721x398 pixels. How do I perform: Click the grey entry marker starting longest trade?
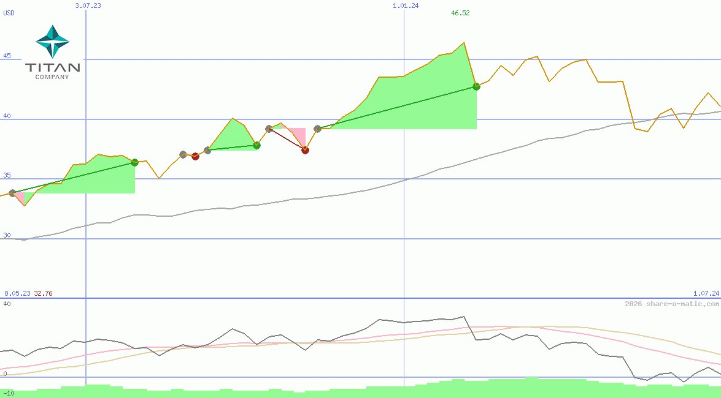[317, 129]
